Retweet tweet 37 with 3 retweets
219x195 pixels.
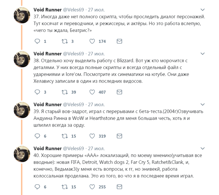(x=65, y=41)
